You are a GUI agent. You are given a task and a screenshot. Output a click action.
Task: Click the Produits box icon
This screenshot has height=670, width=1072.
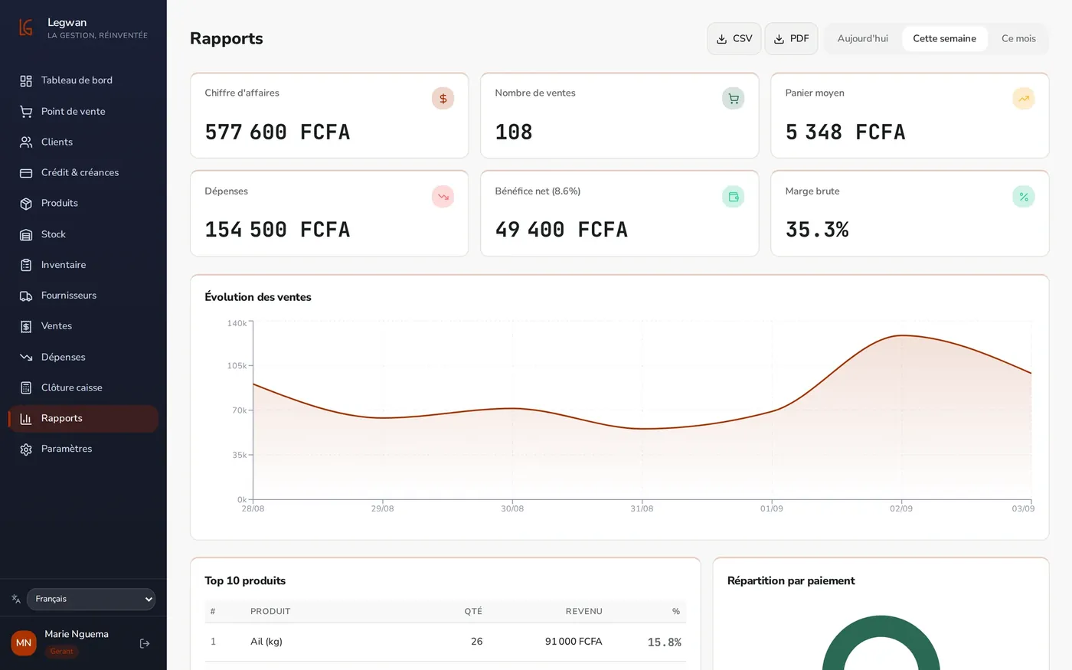point(26,204)
